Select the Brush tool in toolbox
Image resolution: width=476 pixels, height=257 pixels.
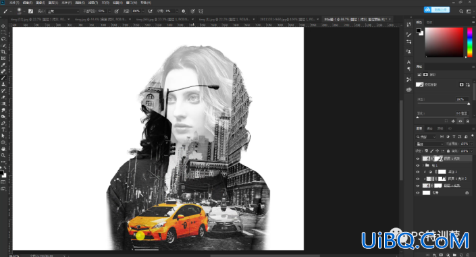point(3,78)
